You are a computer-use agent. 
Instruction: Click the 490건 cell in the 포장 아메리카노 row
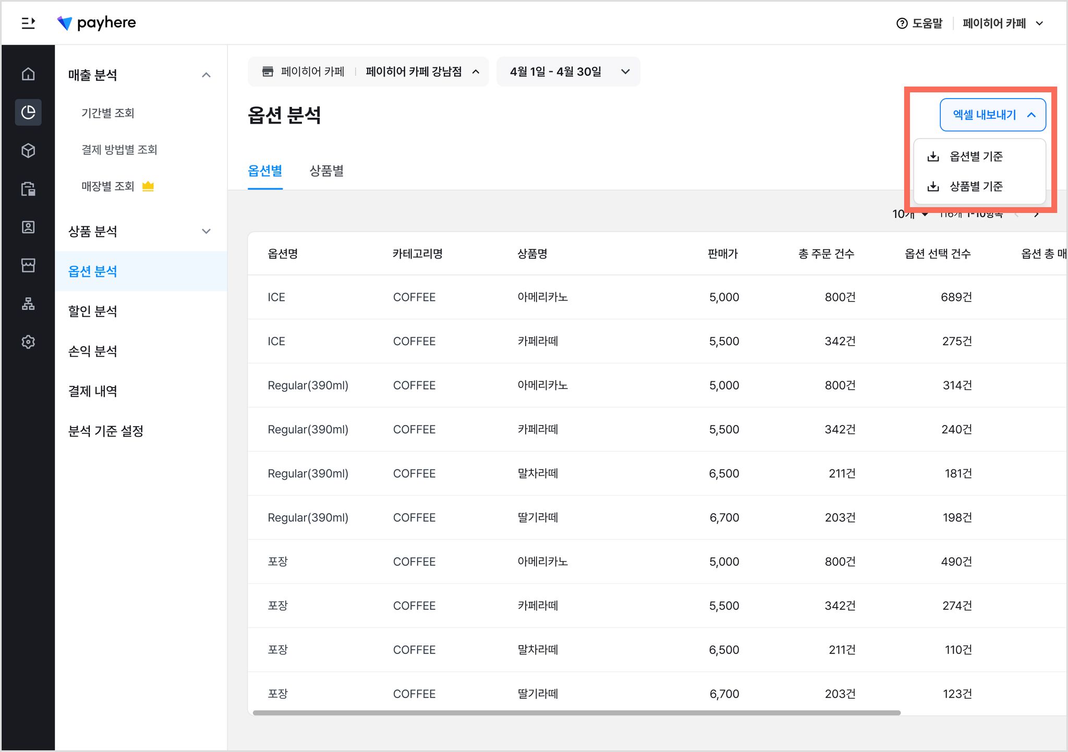(x=956, y=562)
